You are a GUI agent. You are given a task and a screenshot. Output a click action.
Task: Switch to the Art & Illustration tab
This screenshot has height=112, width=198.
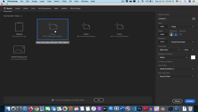coord(44,8)
